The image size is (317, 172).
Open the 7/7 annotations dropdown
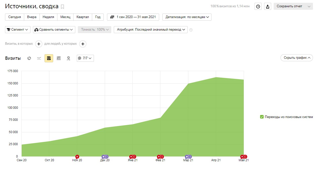tap(85, 58)
